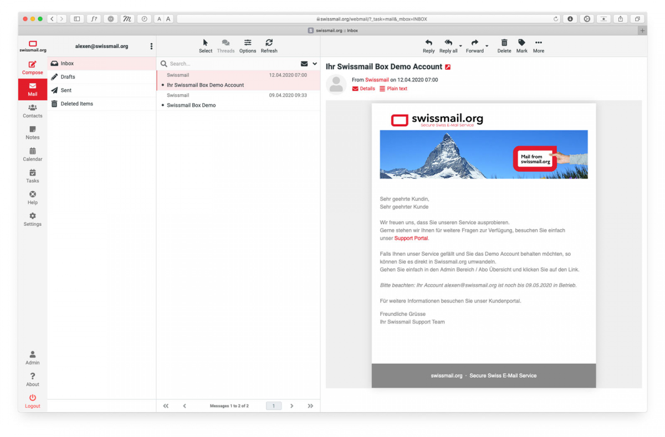Image resolution: width=665 pixels, height=437 pixels.
Task: Go to next page of messages
Action: pos(291,406)
